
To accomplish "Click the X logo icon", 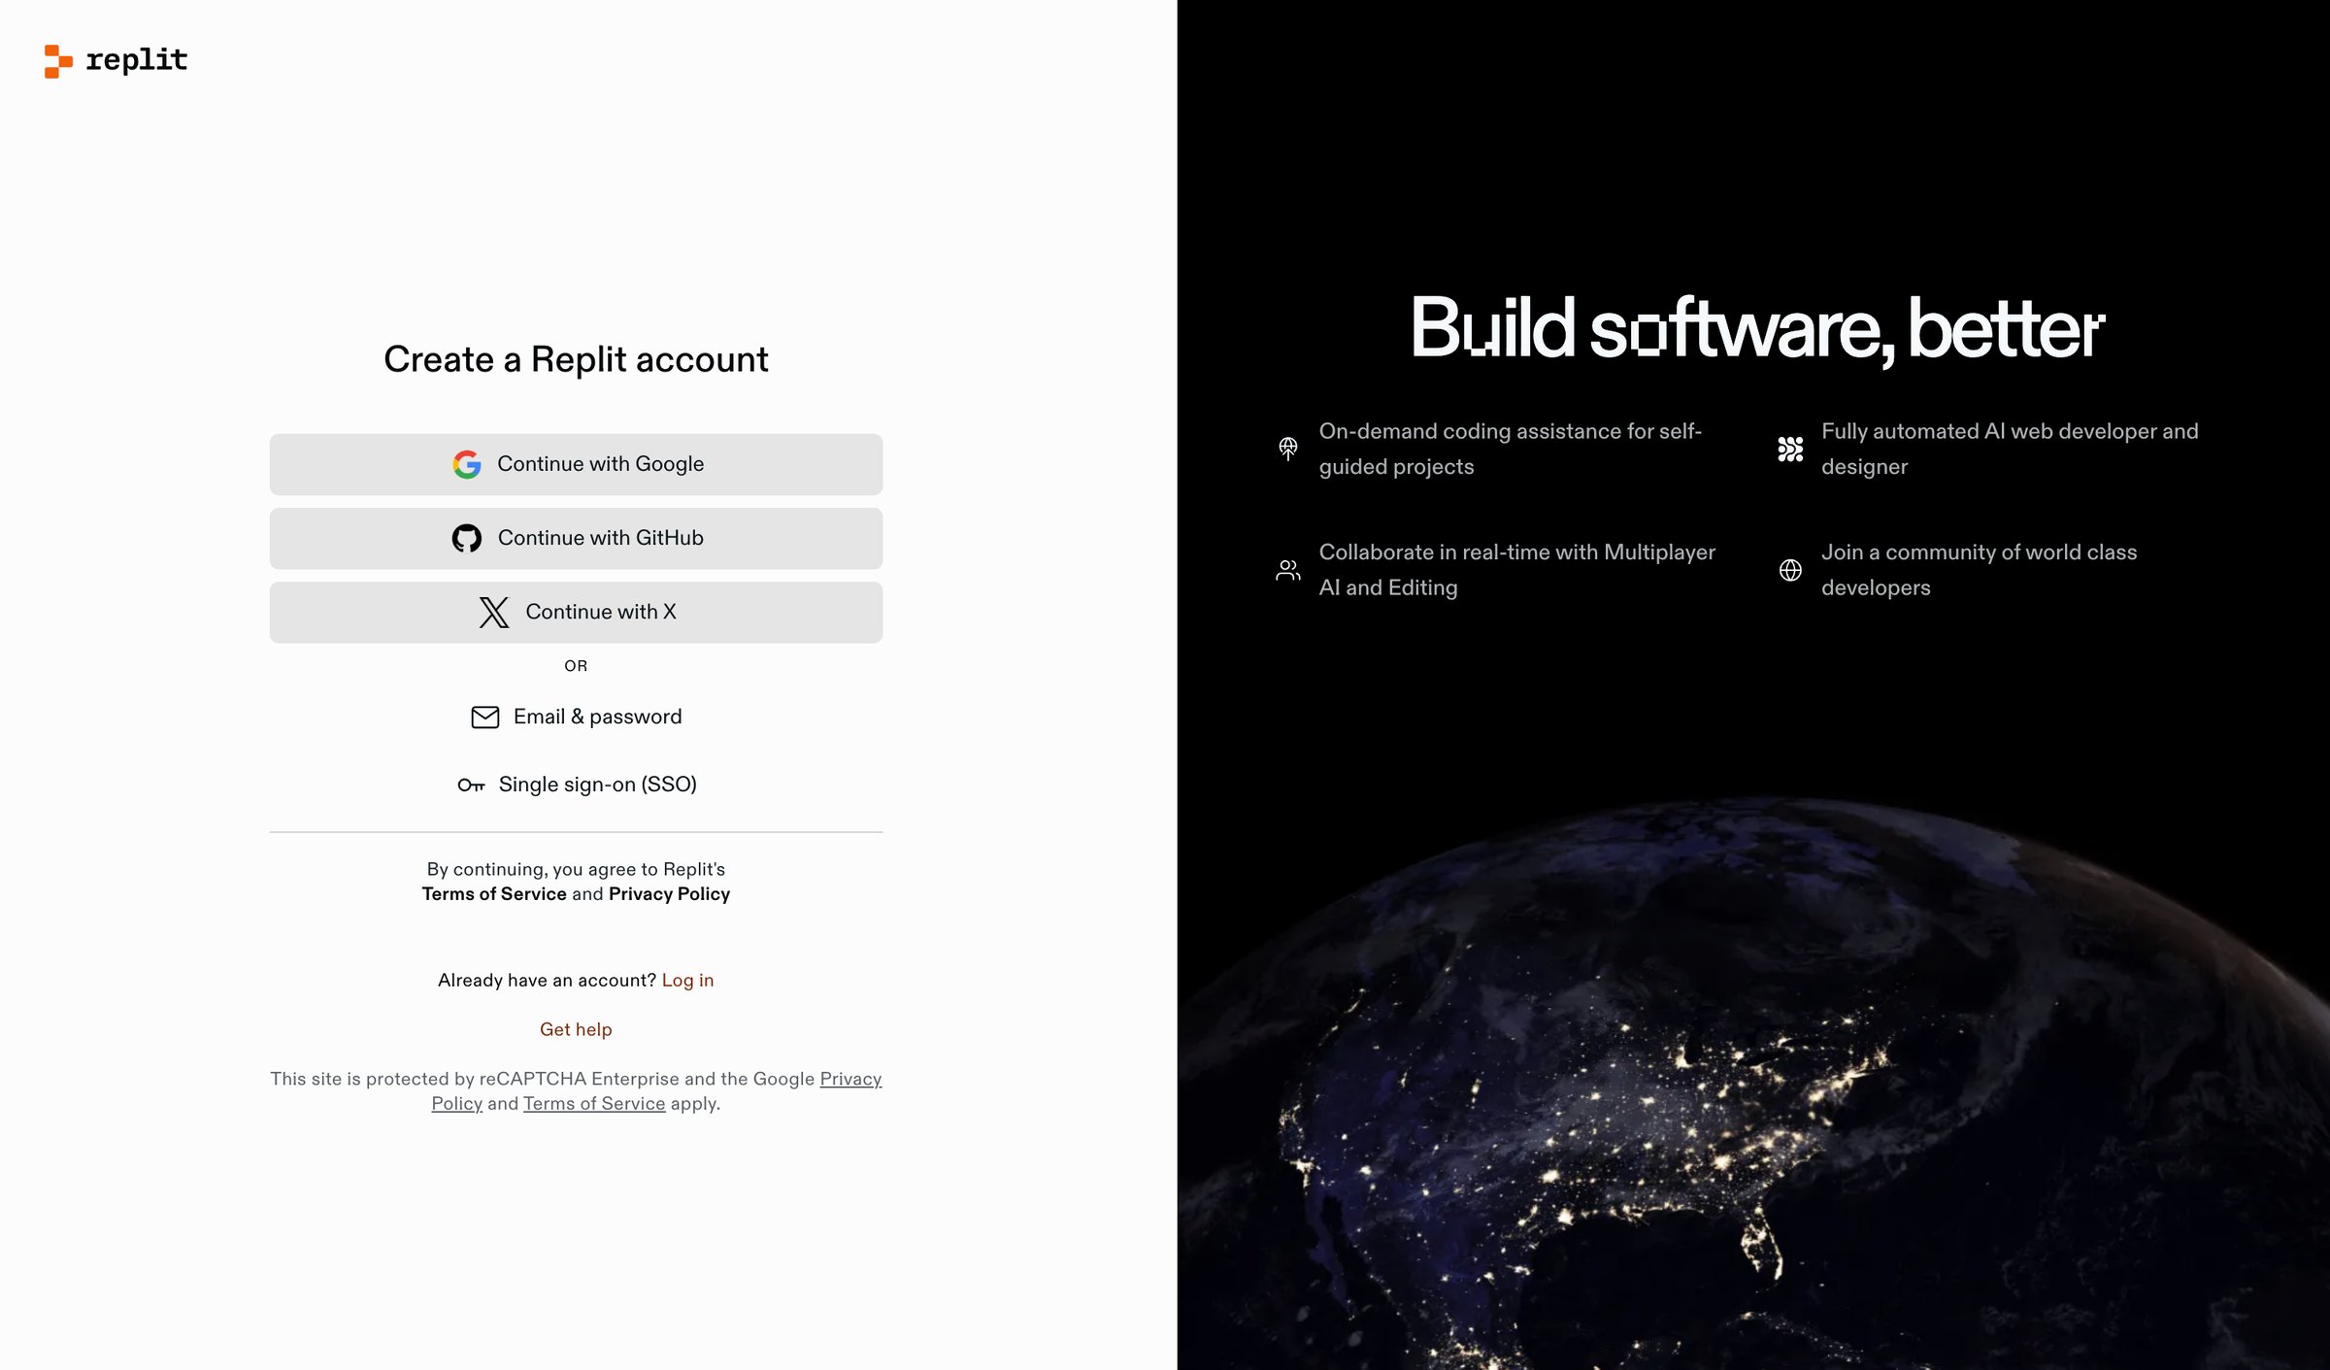I will pyautogui.click(x=494, y=612).
